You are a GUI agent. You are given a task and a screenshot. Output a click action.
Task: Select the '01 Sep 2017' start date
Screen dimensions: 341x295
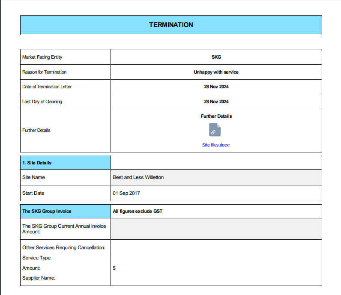[126, 193]
